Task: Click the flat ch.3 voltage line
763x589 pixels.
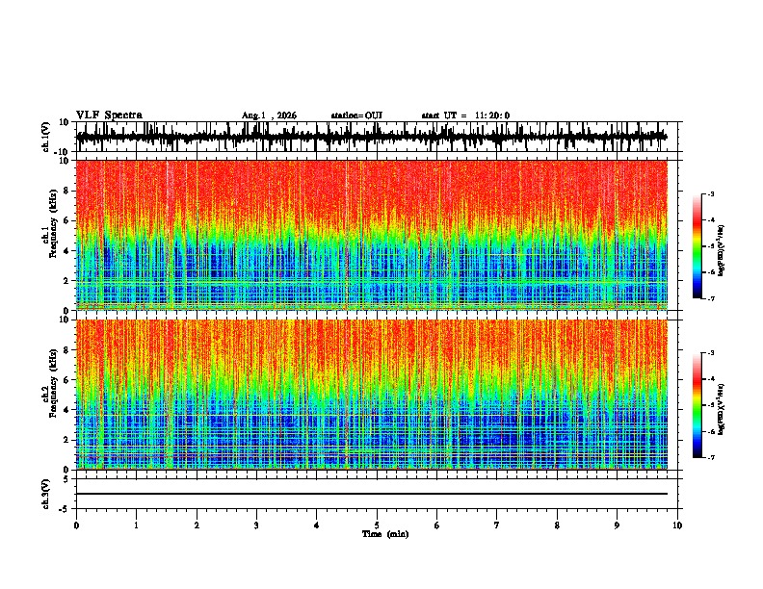Action: point(372,494)
